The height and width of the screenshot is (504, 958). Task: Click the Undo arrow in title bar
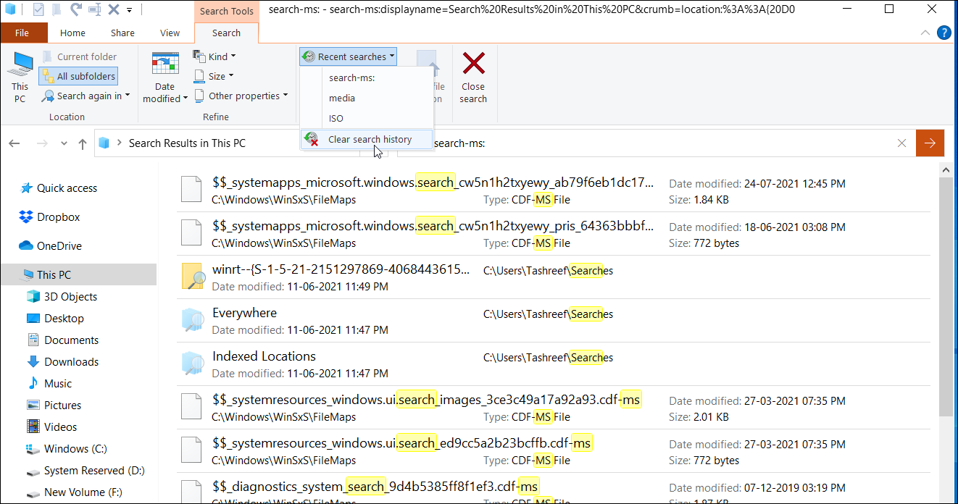[x=75, y=10]
